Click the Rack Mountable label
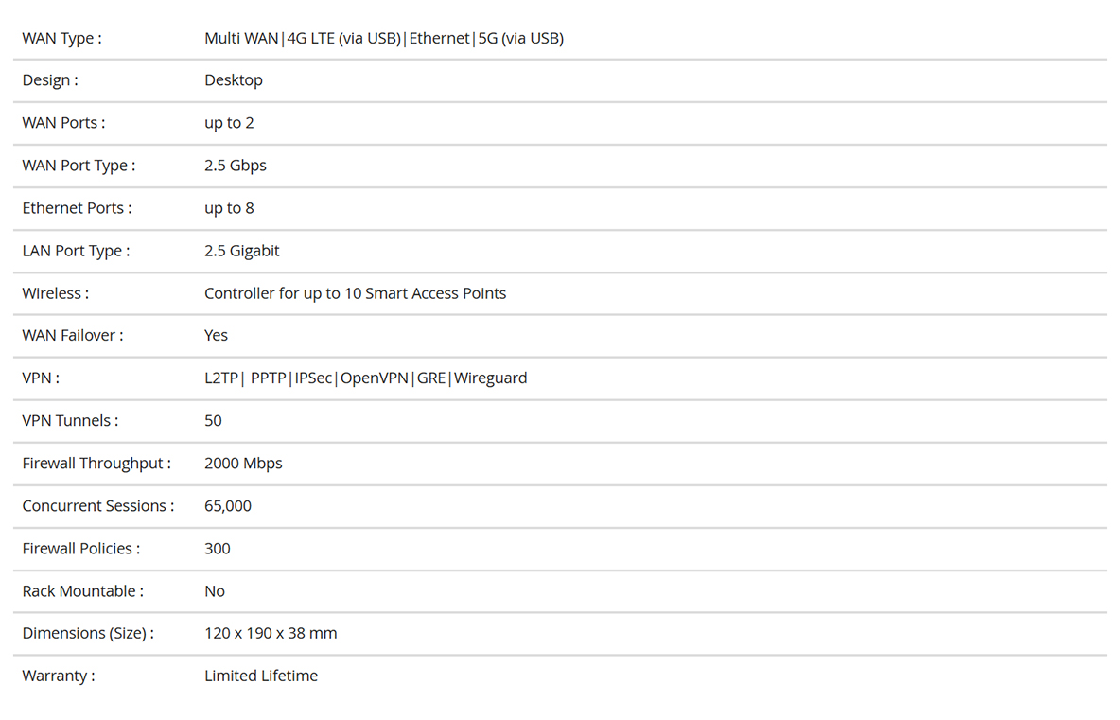 click(x=83, y=591)
